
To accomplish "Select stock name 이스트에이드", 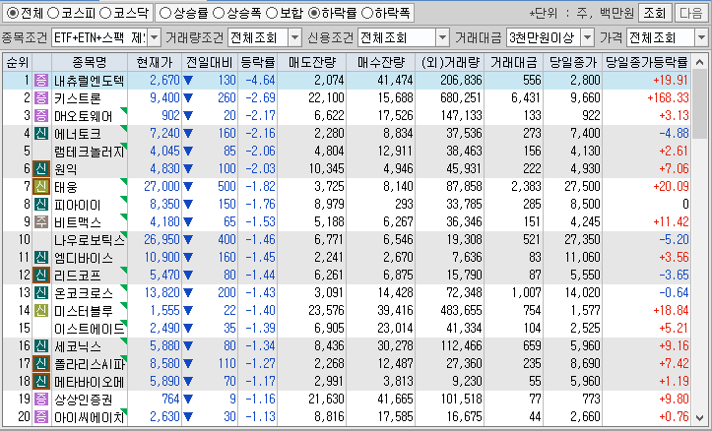I will pyautogui.click(x=89, y=329).
